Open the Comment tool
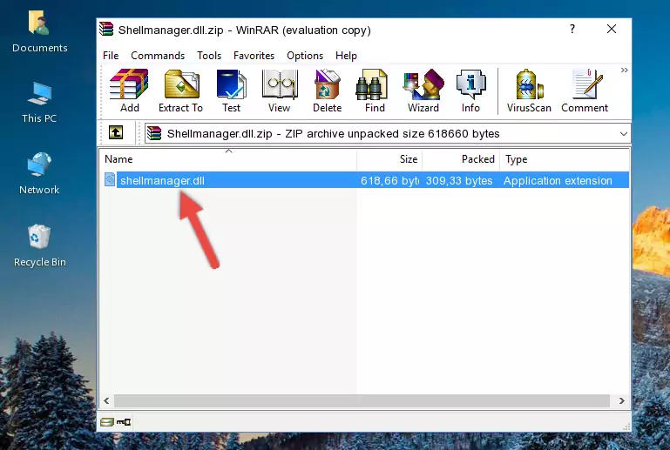This screenshot has width=670, height=450. pyautogui.click(x=585, y=91)
